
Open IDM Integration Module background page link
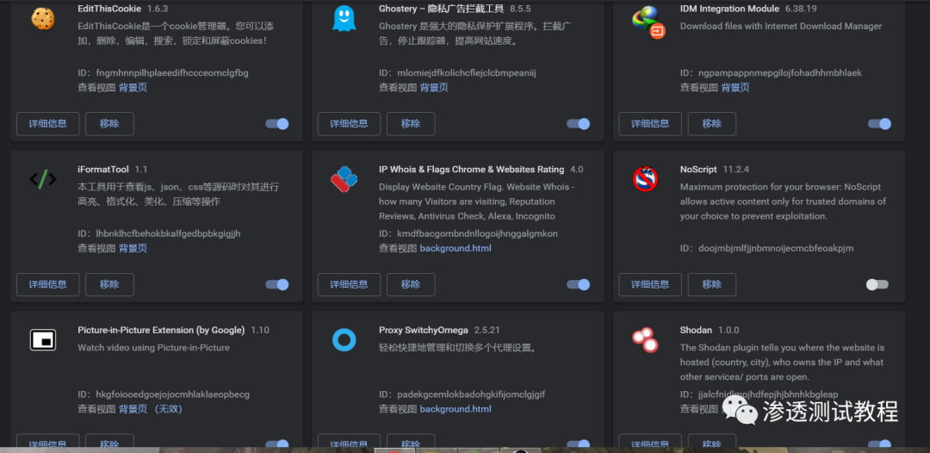pyautogui.click(x=735, y=88)
